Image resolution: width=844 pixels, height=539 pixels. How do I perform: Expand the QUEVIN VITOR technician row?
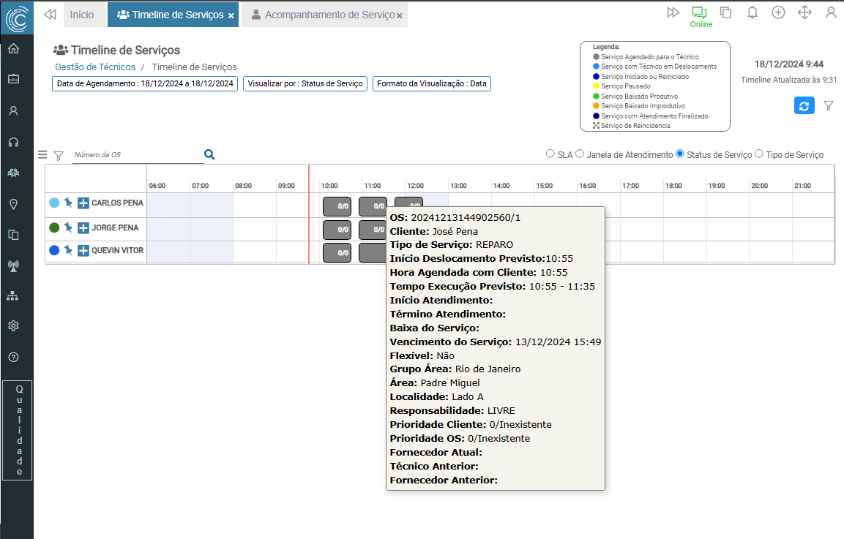coord(83,251)
